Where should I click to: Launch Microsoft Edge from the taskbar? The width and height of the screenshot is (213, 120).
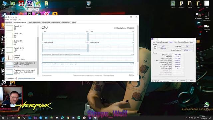click(63, 118)
